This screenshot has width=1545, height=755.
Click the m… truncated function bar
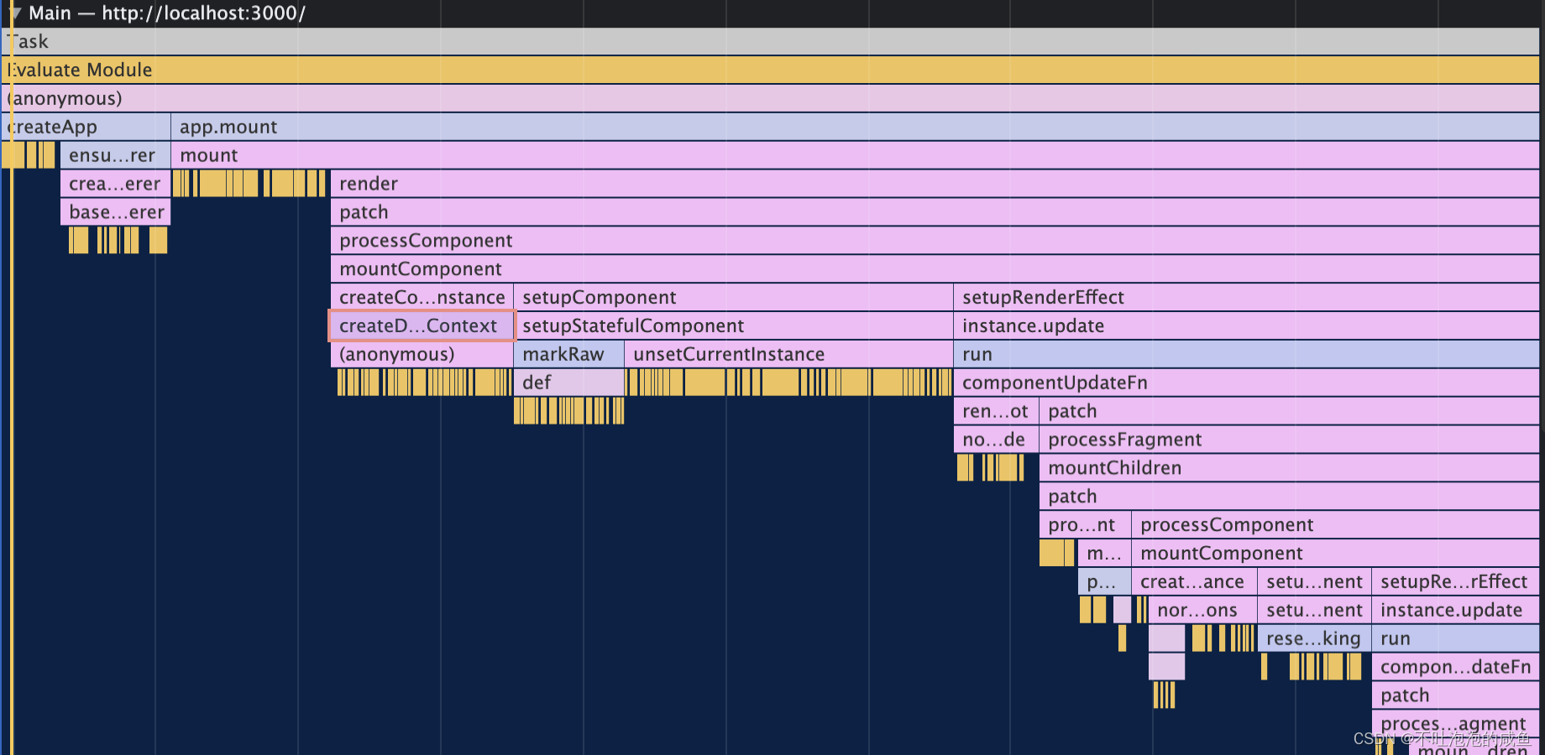coord(1105,555)
